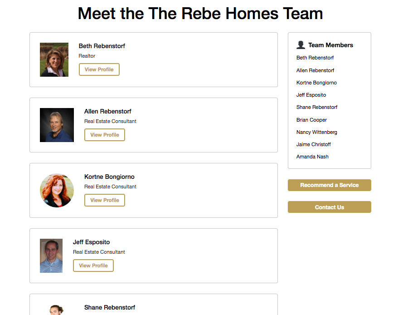Select Nancy Wittenberg from sidebar

[x=316, y=132]
